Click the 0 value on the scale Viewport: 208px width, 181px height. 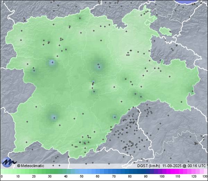tap(2, 176)
